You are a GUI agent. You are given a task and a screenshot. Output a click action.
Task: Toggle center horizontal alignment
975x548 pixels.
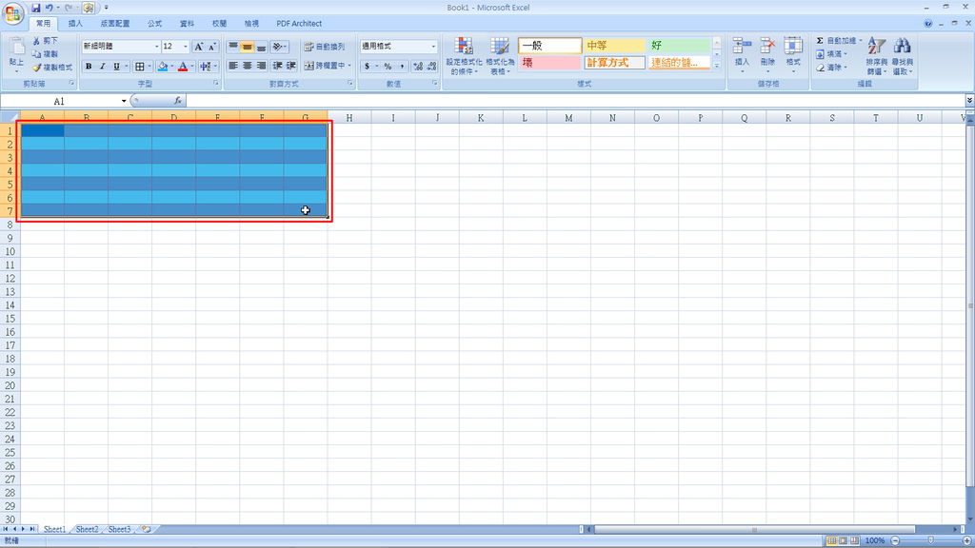click(247, 66)
